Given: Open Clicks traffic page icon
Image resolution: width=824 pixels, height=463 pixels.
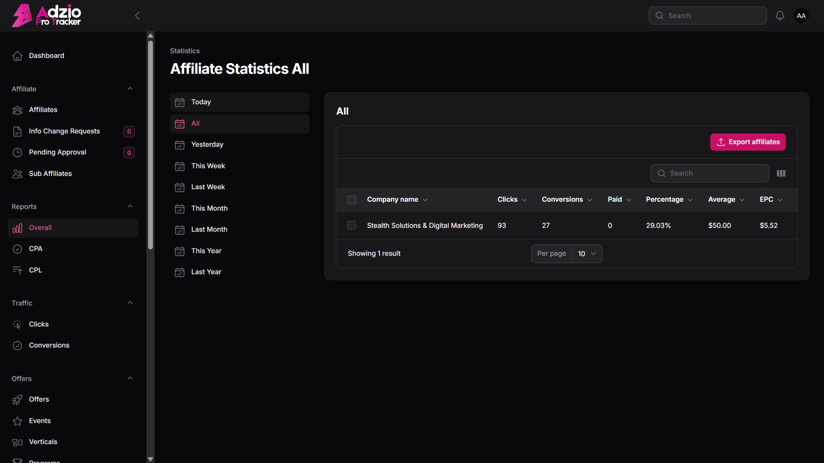Looking at the screenshot, I should coord(17,324).
